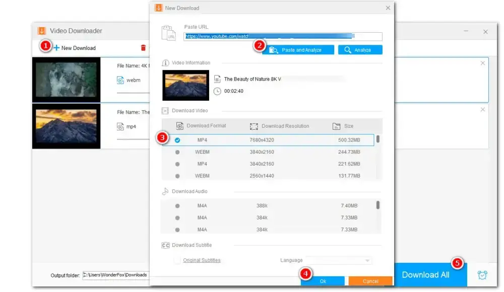The width and height of the screenshot is (504, 292).
Task: Select the MP4 3840x2160 radio button
Action: (177, 164)
